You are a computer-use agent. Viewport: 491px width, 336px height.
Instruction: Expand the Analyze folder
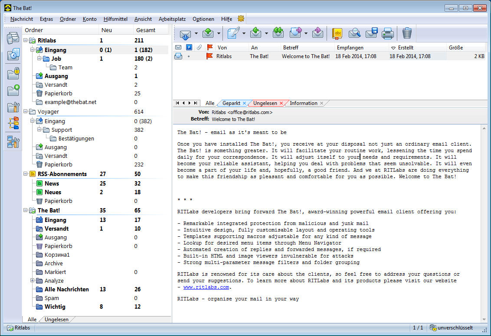(x=32, y=281)
